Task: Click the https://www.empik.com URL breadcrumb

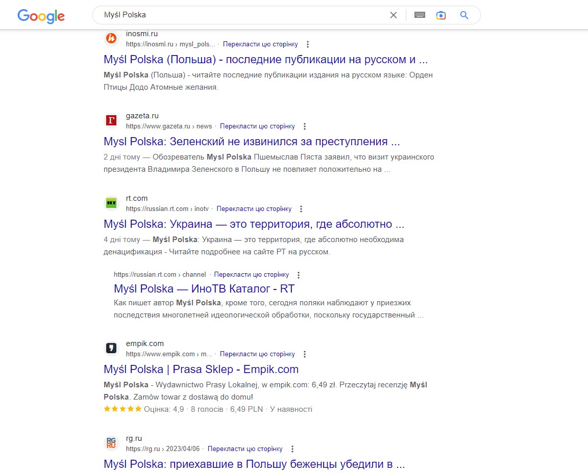Action: (169, 354)
